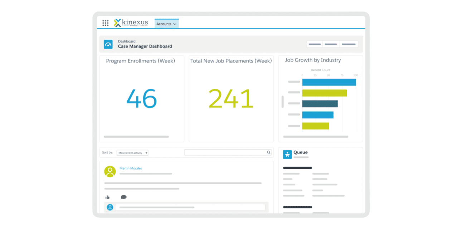Click the middle dashboard header button
The image size is (462, 229).
pyautogui.click(x=331, y=44)
